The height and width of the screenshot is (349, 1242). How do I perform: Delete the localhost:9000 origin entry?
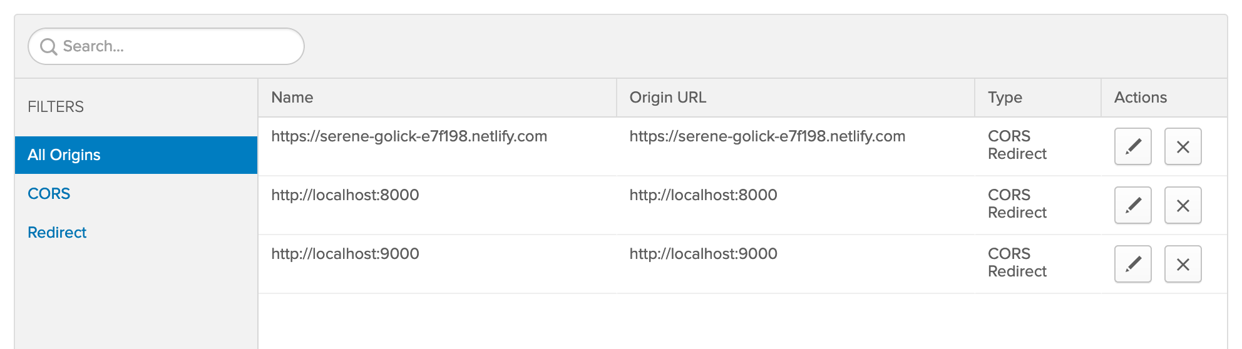coord(1183,264)
